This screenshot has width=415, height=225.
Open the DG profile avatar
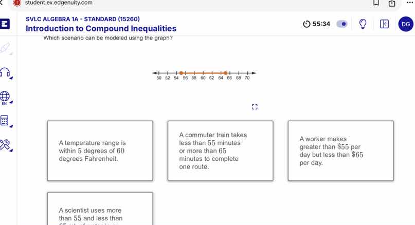click(406, 24)
